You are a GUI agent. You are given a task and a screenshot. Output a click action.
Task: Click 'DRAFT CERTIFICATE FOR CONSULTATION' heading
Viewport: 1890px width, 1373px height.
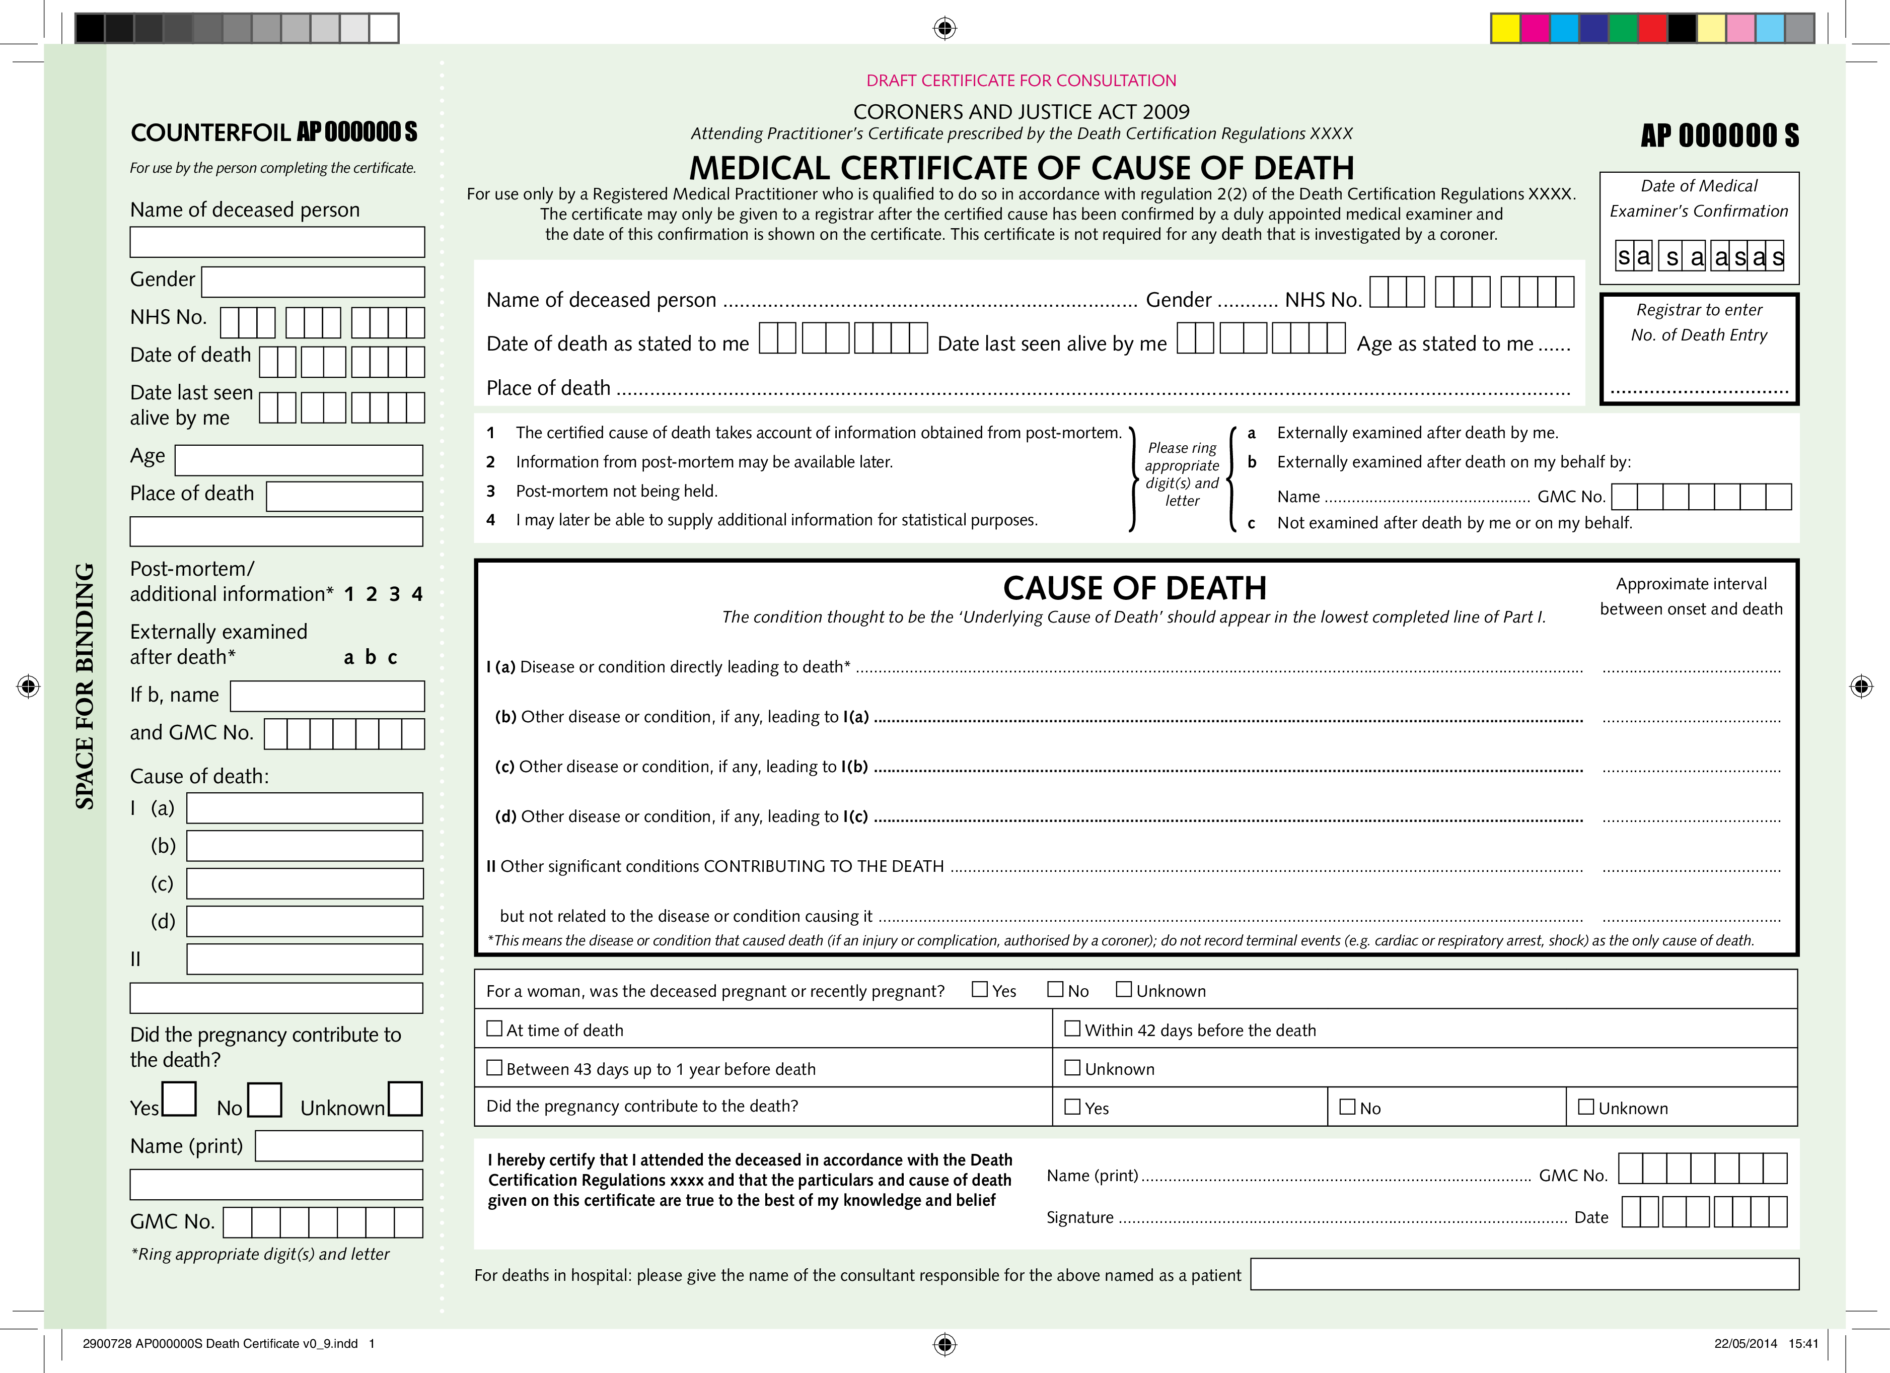point(1022,81)
